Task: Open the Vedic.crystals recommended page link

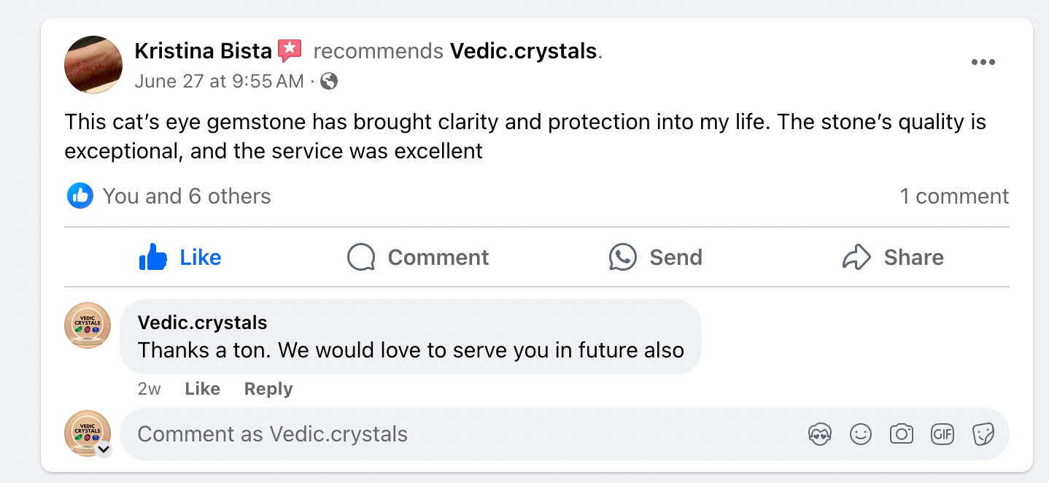Action: coord(523,51)
